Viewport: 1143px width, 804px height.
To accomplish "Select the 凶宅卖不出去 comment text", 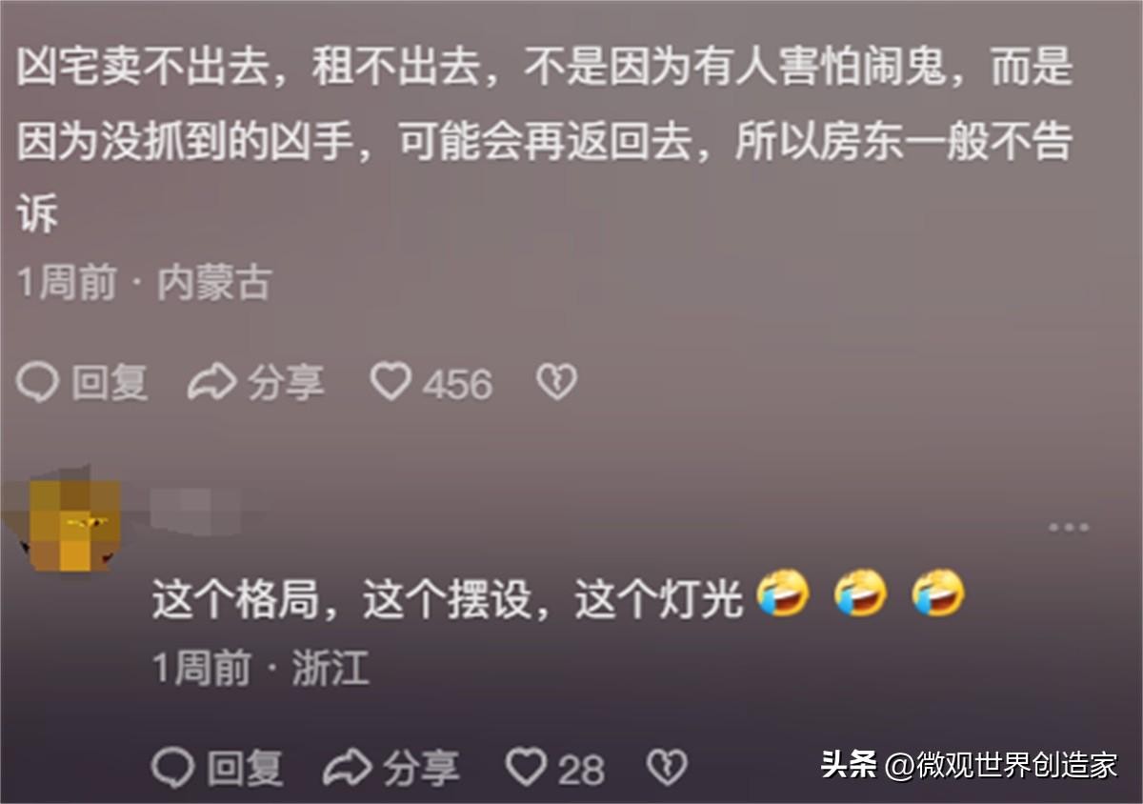I will tap(545, 143).
